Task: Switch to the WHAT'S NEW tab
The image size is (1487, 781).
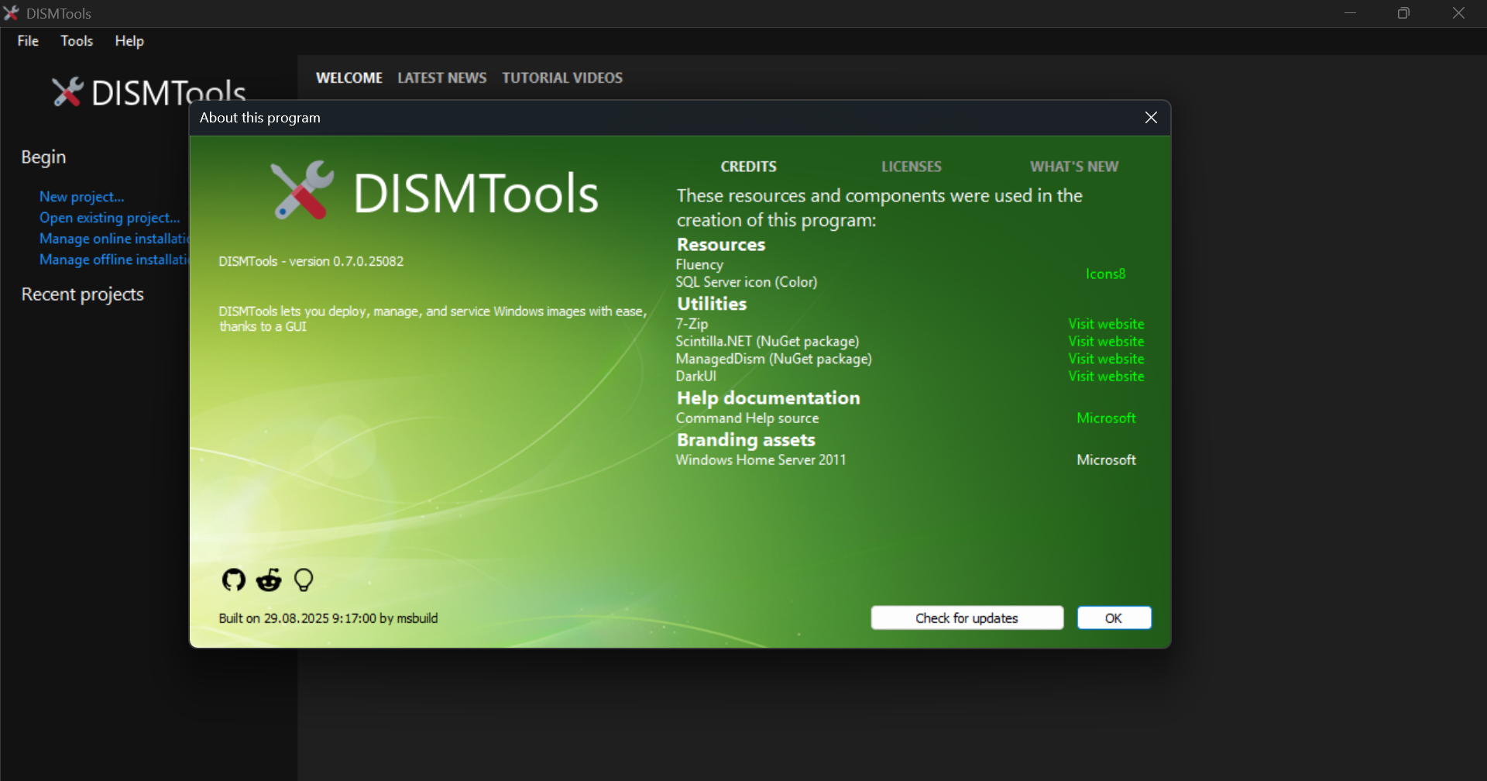Action: coord(1073,167)
